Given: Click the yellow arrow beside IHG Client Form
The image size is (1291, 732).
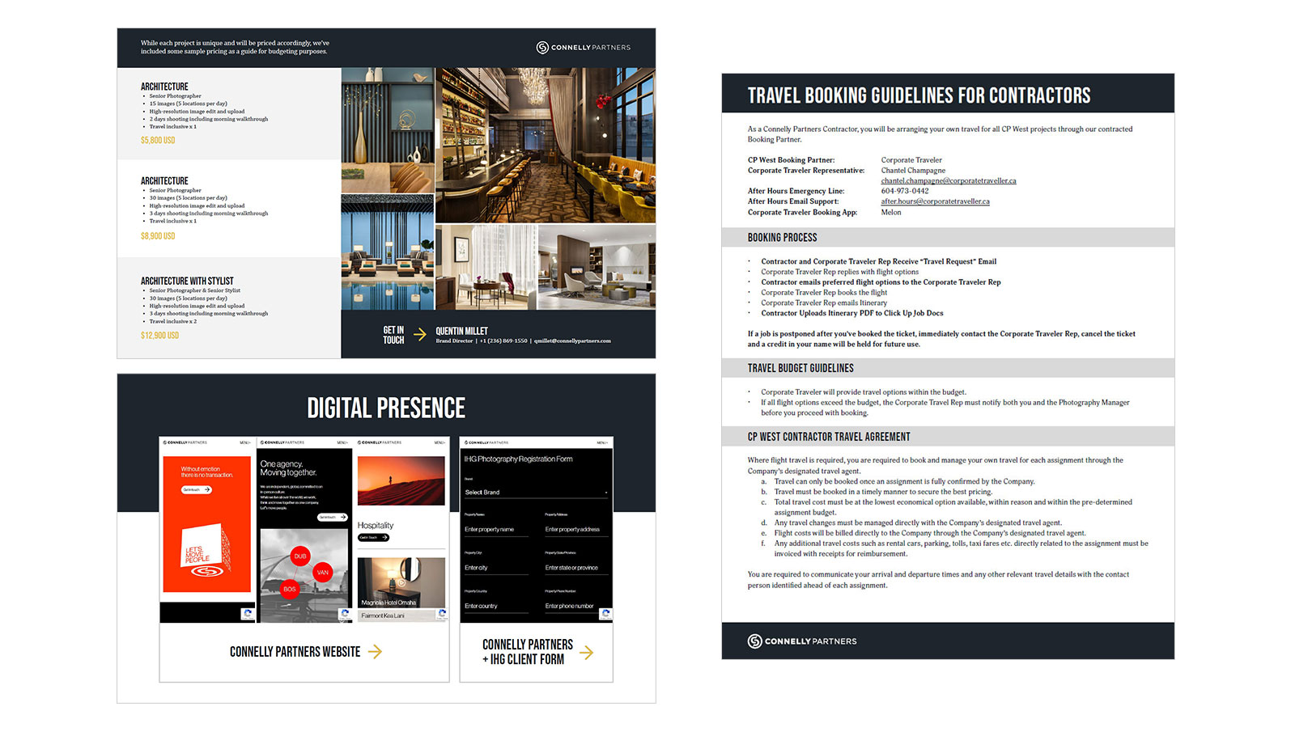Looking at the screenshot, I should point(586,653).
